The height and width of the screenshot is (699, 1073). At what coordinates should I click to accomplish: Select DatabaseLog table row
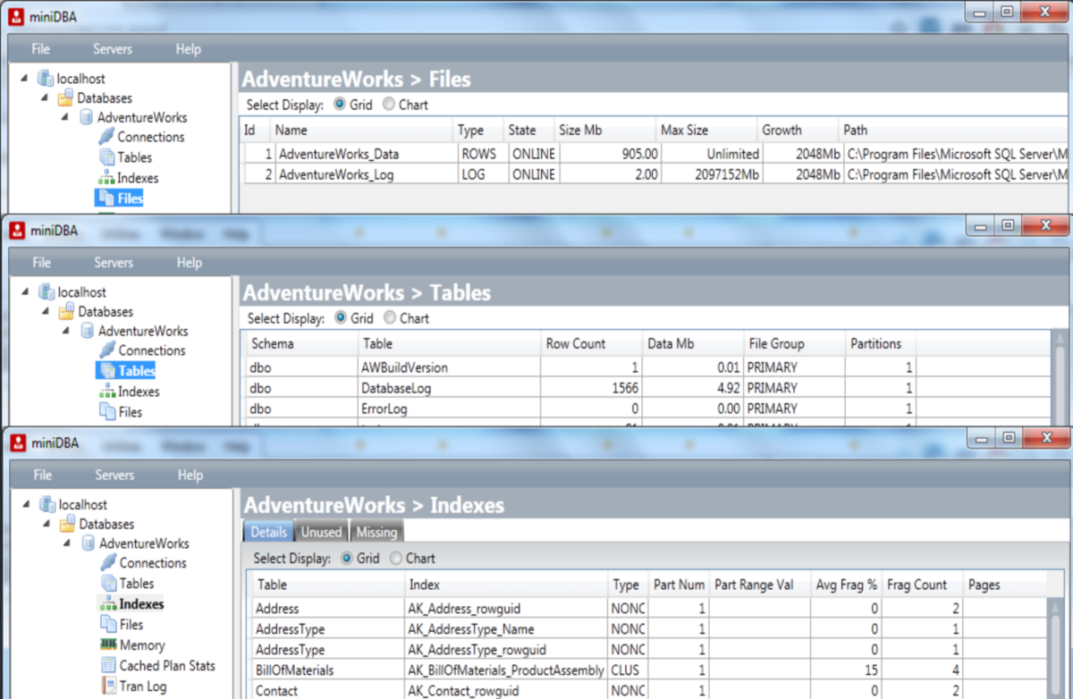pyautogui.click(x=646, y=388)
